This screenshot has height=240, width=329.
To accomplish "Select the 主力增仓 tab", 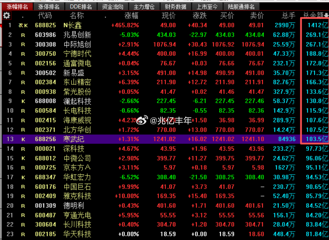I will [x=144, y=7].
